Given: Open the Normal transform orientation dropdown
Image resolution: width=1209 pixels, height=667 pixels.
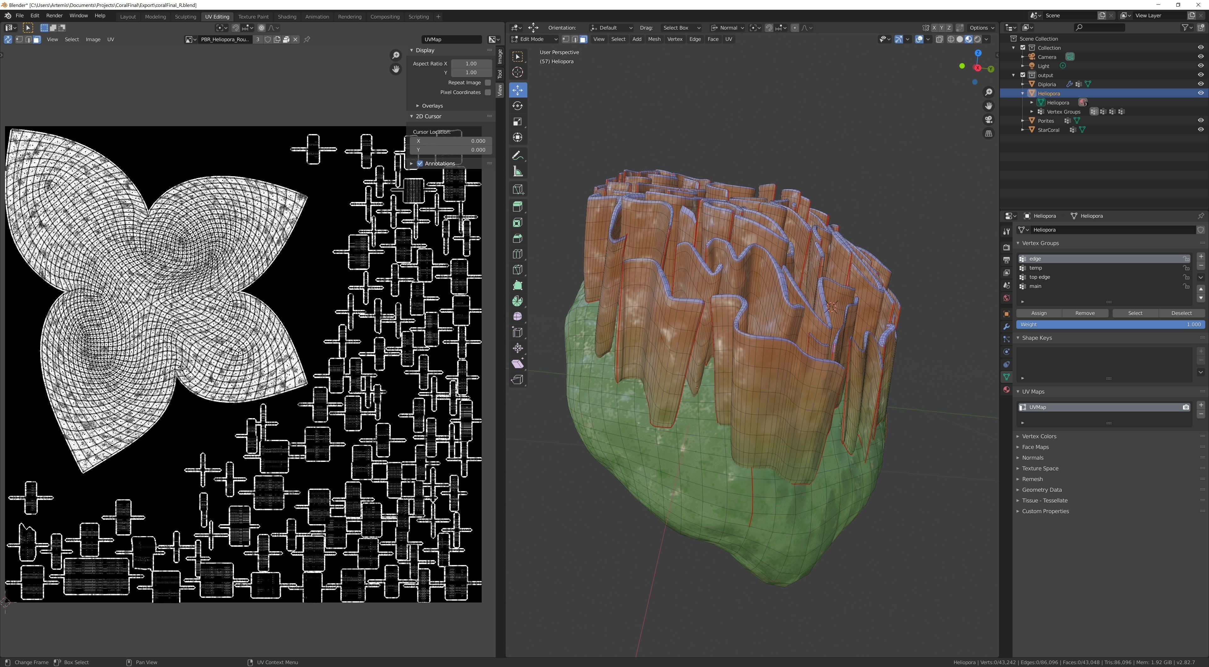Looking at the screenshot, I should pyautogui.click(x=728, y=28).
